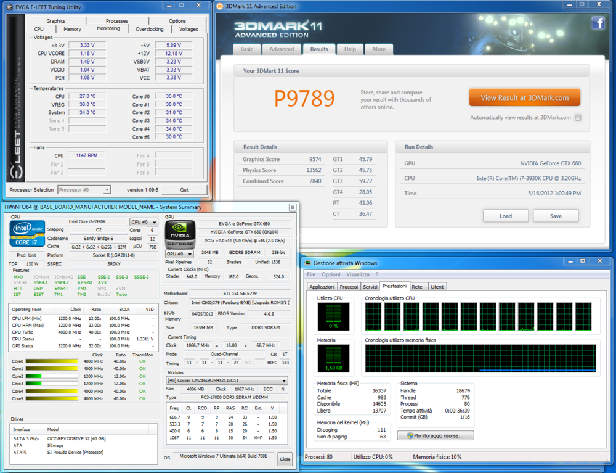This screenshot has height=473, width=616.
Task: Click the E-LEET vertical logo banner
Action: (x=16, y=98)
